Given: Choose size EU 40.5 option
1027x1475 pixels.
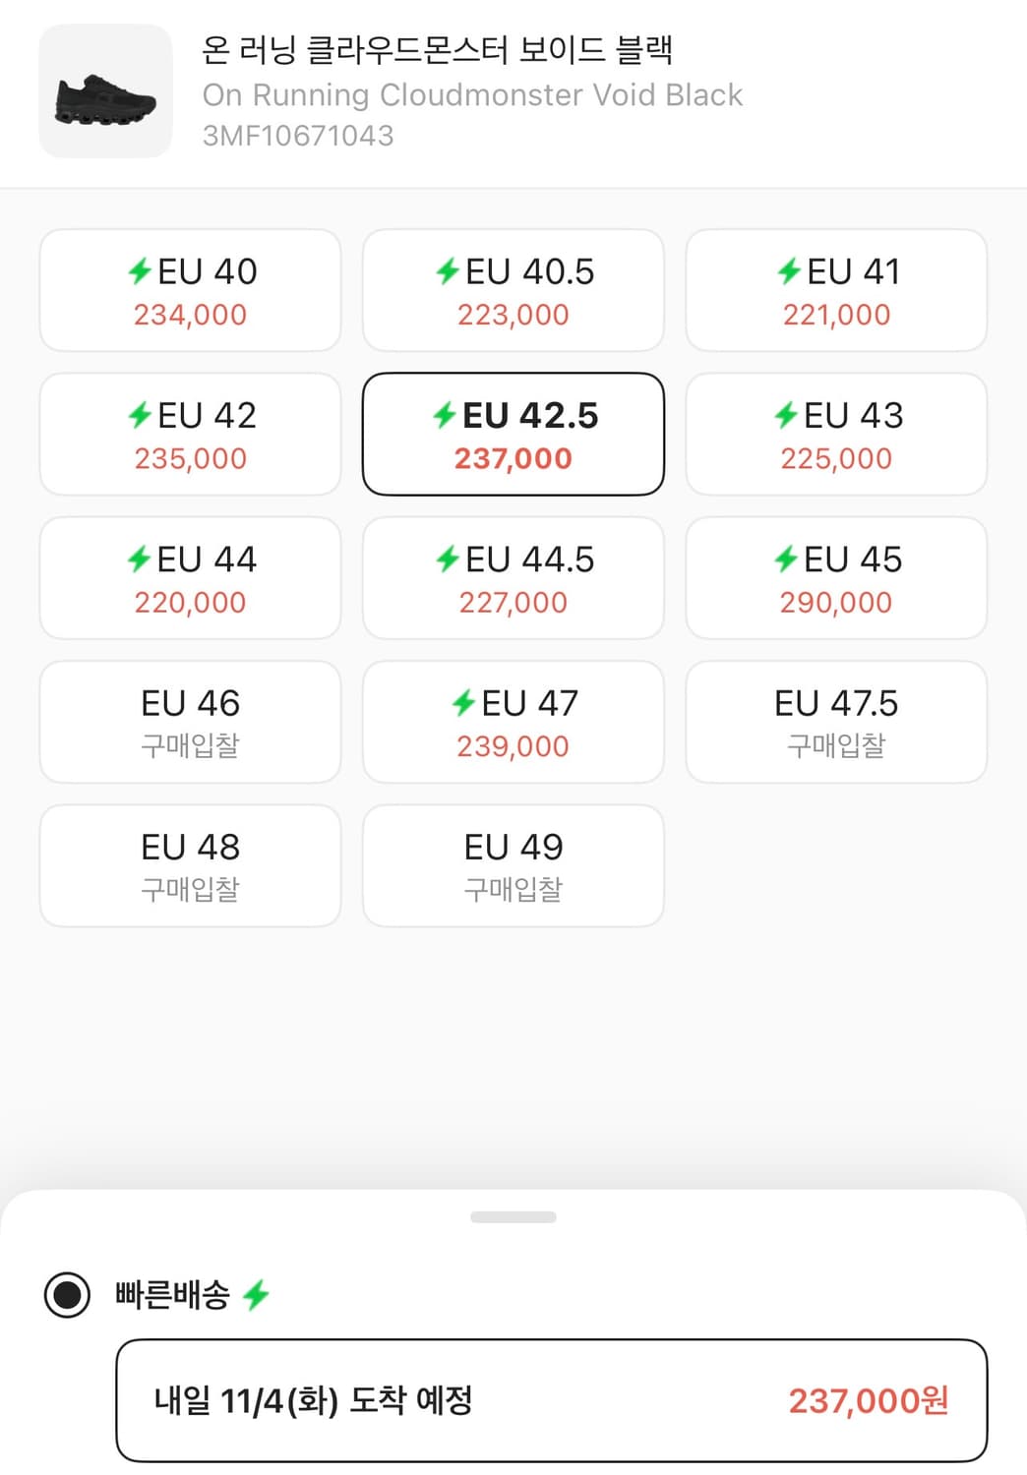Looking at the screenshot, I should coord(513,291).
